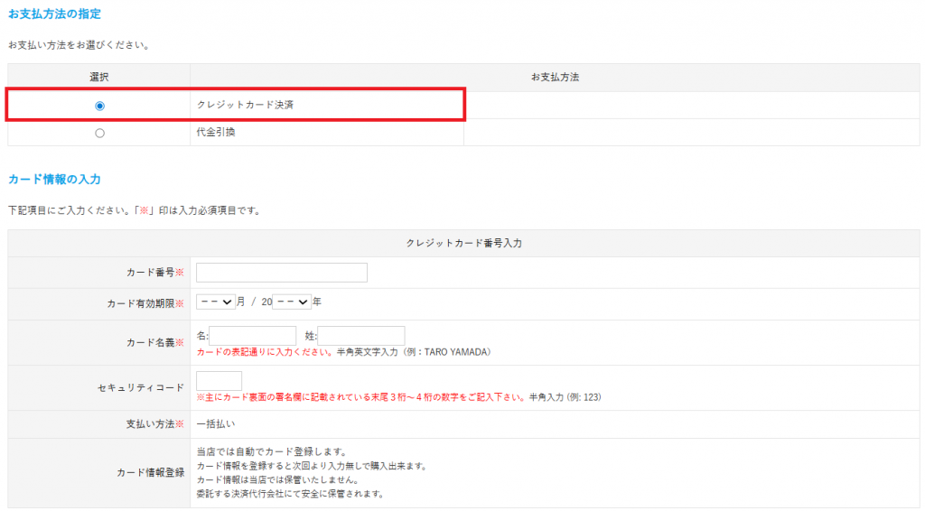Click the 選択 column header
This screenshot has width=925, height=511.
click(99, 78)
